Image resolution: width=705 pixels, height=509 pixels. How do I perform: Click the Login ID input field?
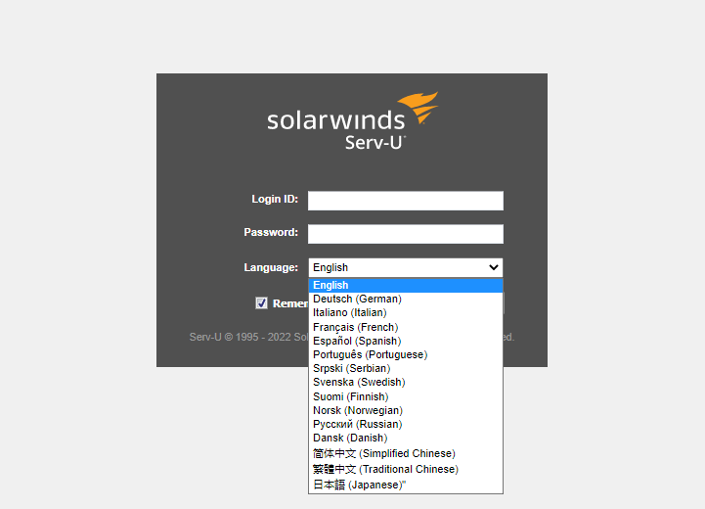coord(406,201)
